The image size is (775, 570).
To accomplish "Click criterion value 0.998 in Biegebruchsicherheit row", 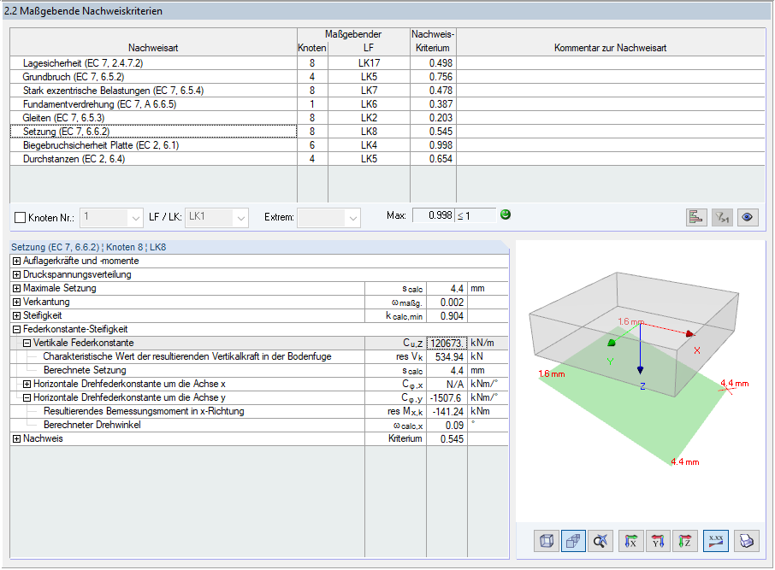I will click(x=433, y=145).
